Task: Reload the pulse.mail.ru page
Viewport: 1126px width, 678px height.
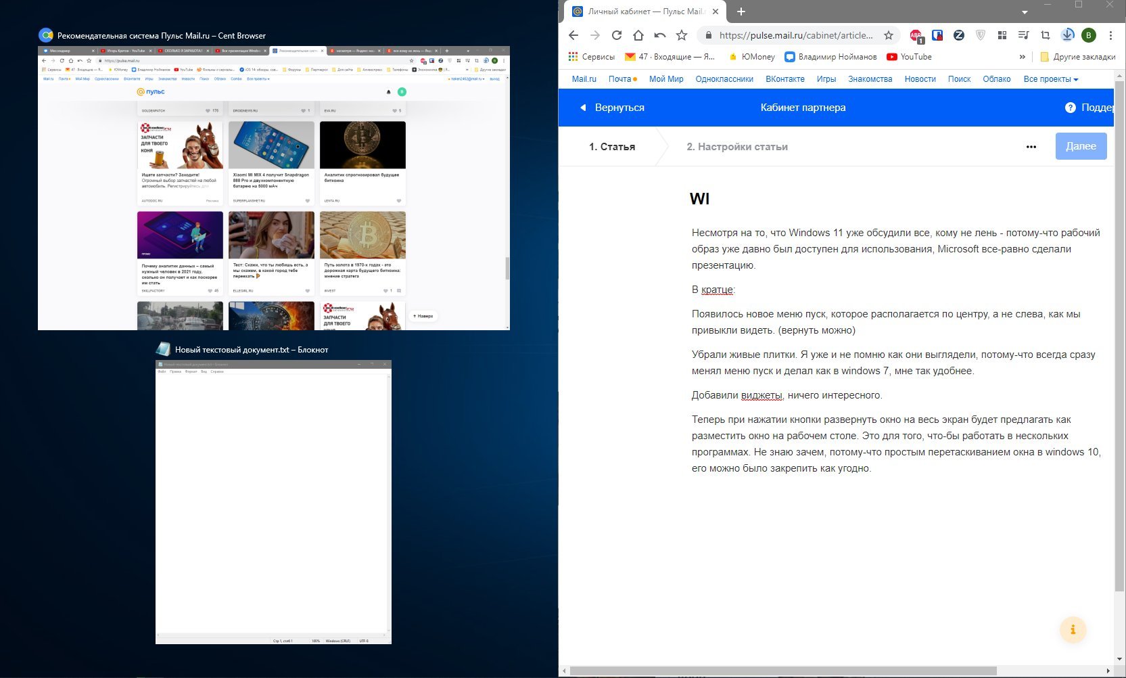Action: coord(617,35)
